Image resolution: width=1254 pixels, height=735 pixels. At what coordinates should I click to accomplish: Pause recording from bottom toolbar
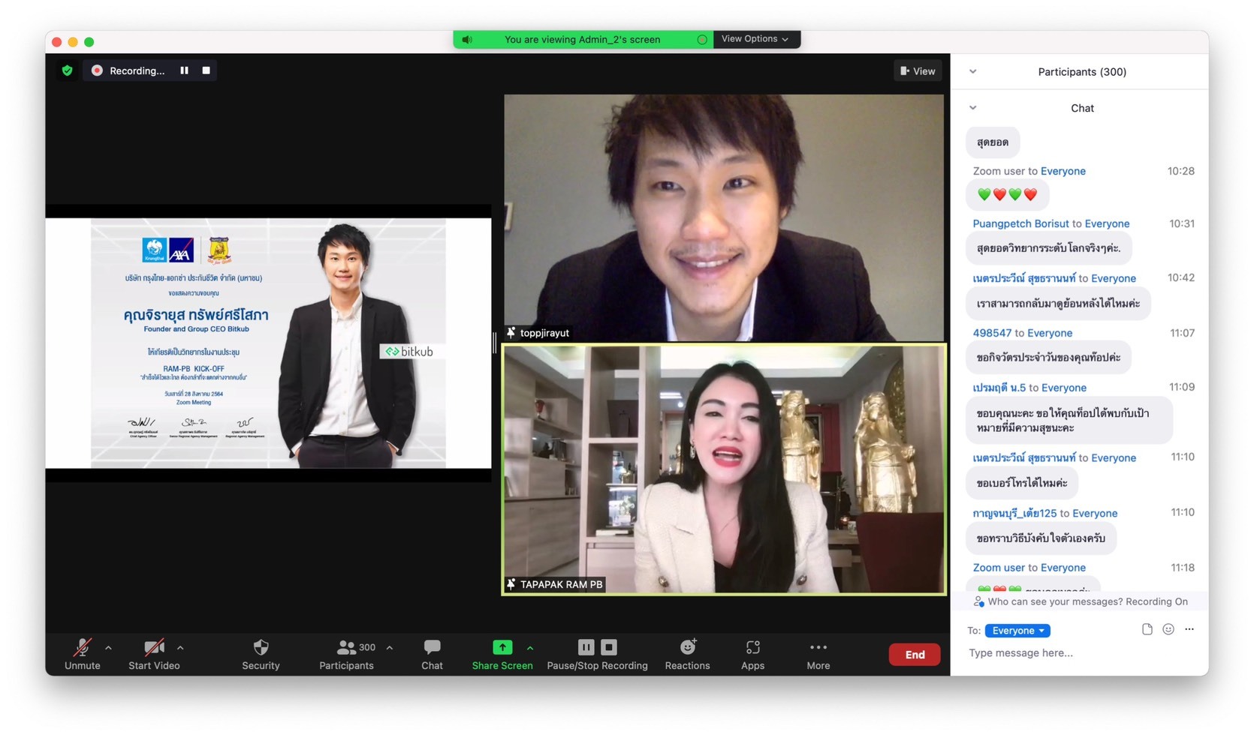pyautogui.click(x=586, y=646)
